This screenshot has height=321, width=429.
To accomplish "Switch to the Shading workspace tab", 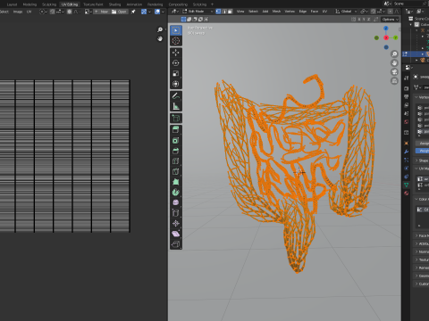I will 114,4.
